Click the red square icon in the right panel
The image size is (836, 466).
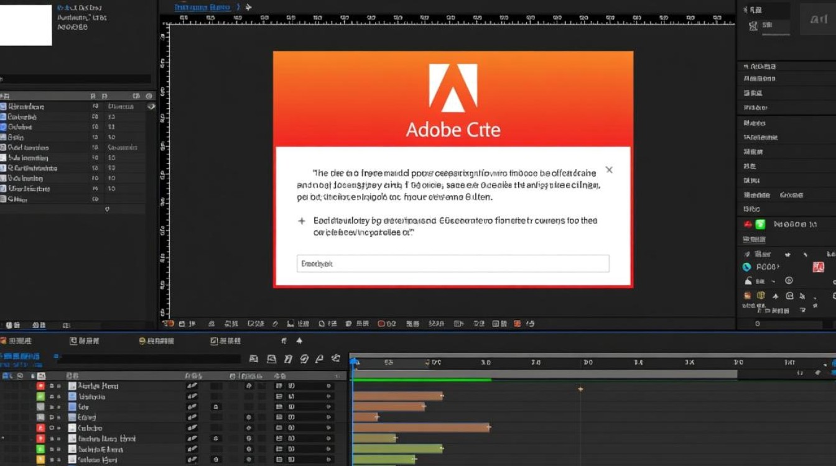819,267
